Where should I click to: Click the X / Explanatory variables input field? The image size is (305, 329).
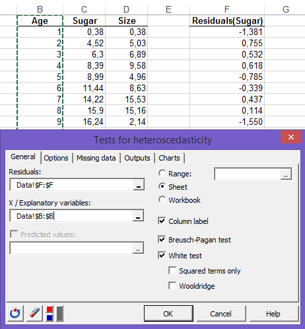point(71,216)
